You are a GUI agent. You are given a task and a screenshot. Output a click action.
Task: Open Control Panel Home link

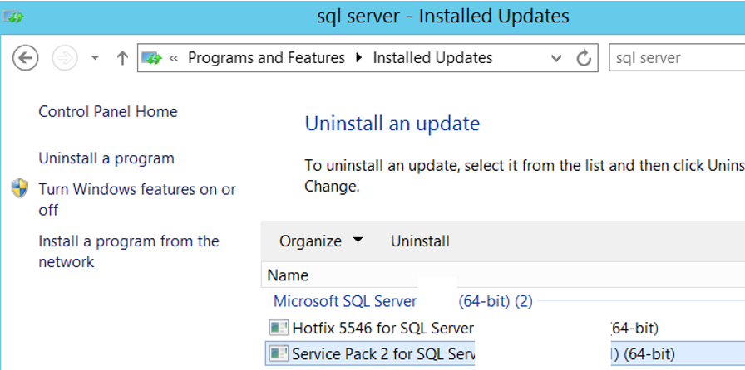[x=108, y=111]
